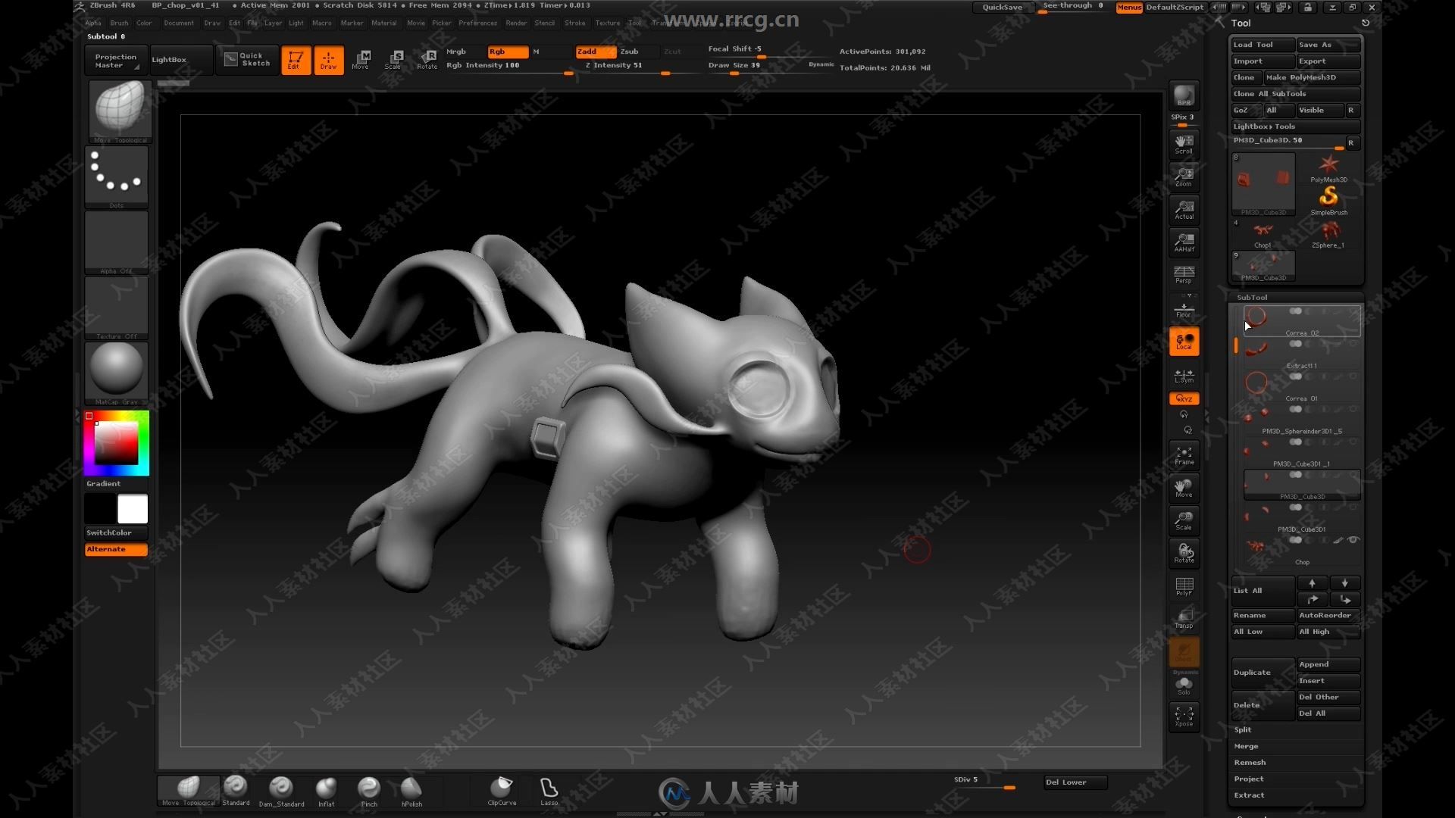This screenshot has width=1455, height=818.
Task: Enable Zsub sculpt mode
Action: tap(629, 52)
